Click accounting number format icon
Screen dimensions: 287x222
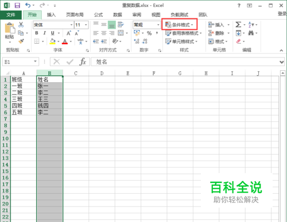pos(137,33)
